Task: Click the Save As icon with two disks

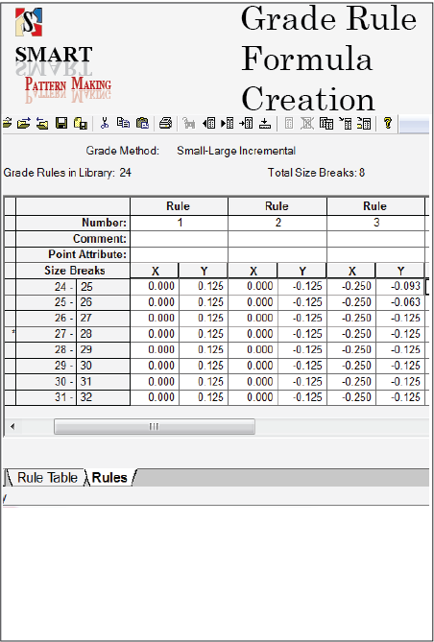Action: [81, 123]
